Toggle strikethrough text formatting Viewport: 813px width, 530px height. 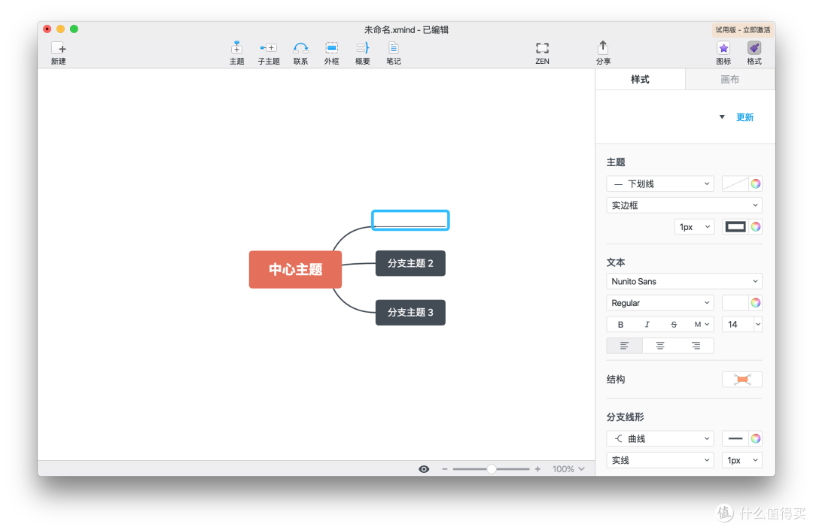click(x=674, y=325)
